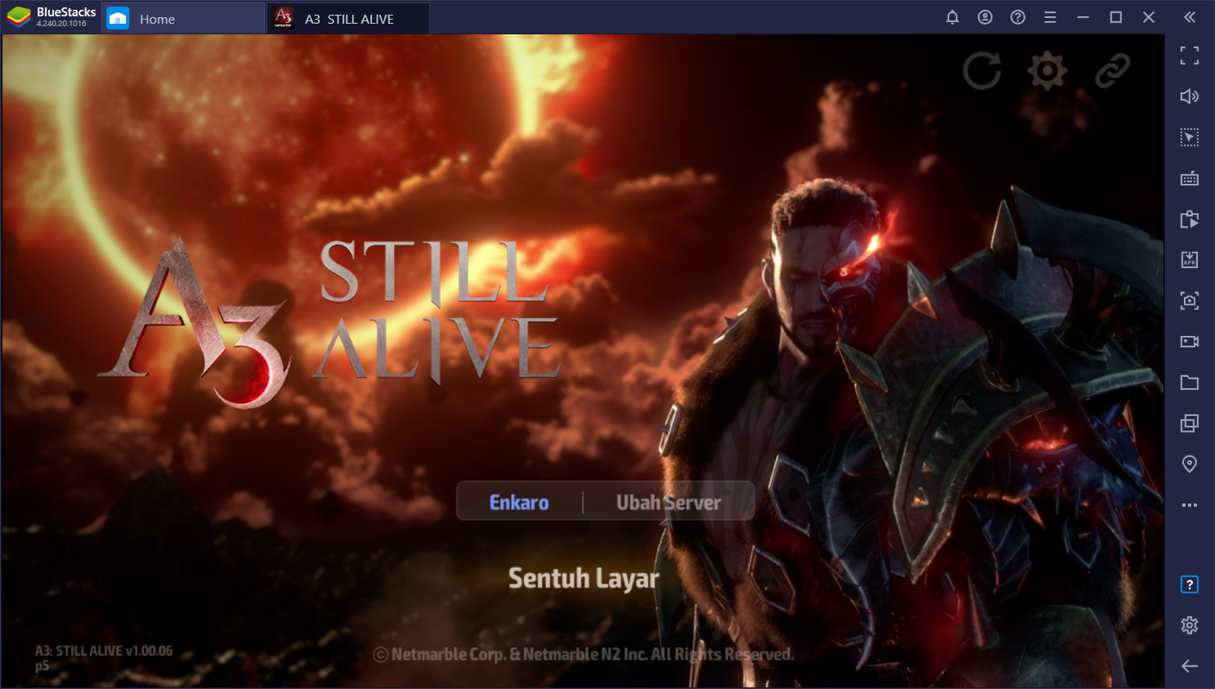The image size is (1215, 689).
Task: Open the keyboard game controls icon
Action: pos(1190,178)
